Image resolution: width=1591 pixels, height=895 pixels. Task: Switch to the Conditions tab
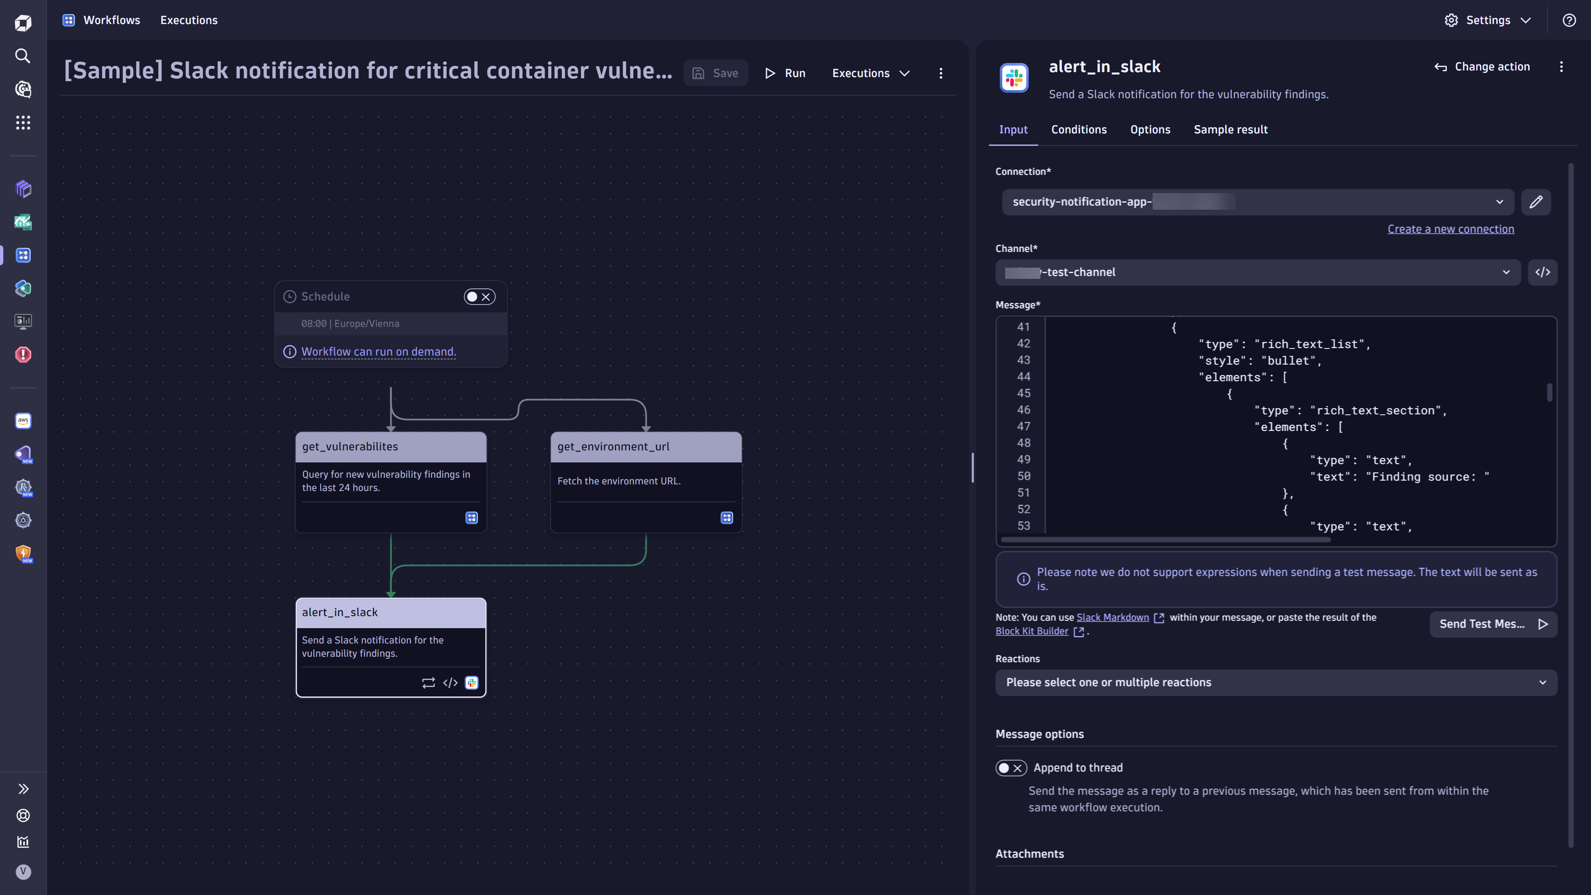[x=1078, y=130]
